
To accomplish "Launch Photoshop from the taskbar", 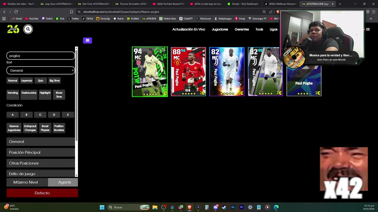I will pyautogui.click(x=233, y=207).
